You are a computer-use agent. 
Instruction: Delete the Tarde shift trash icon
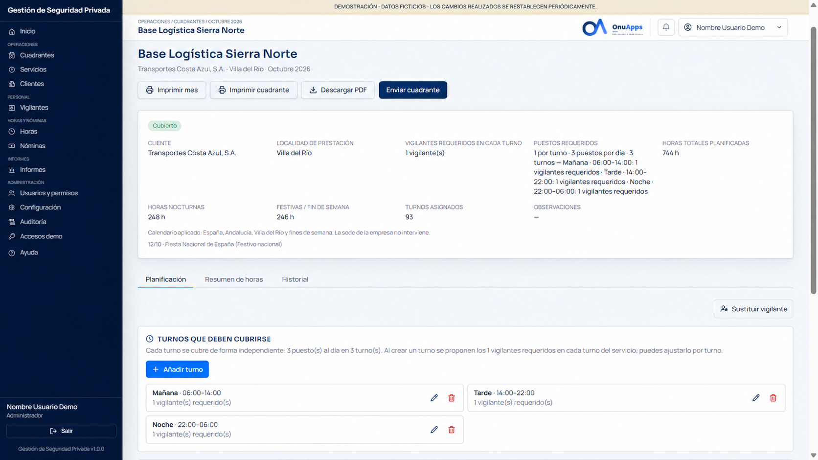773,398
